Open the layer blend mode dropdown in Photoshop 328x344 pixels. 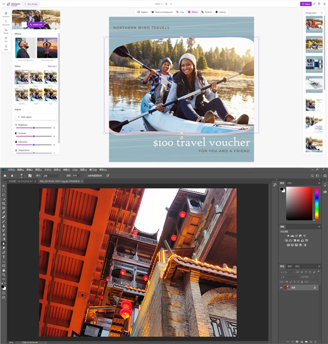289,277
